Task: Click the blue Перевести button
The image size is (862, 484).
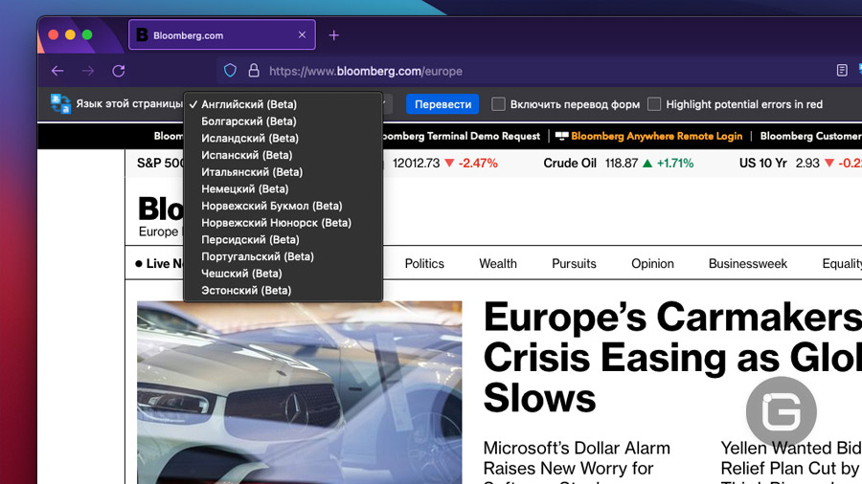Action: pos(442,104)
